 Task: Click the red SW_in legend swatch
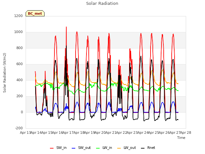(x=52, y=148)
